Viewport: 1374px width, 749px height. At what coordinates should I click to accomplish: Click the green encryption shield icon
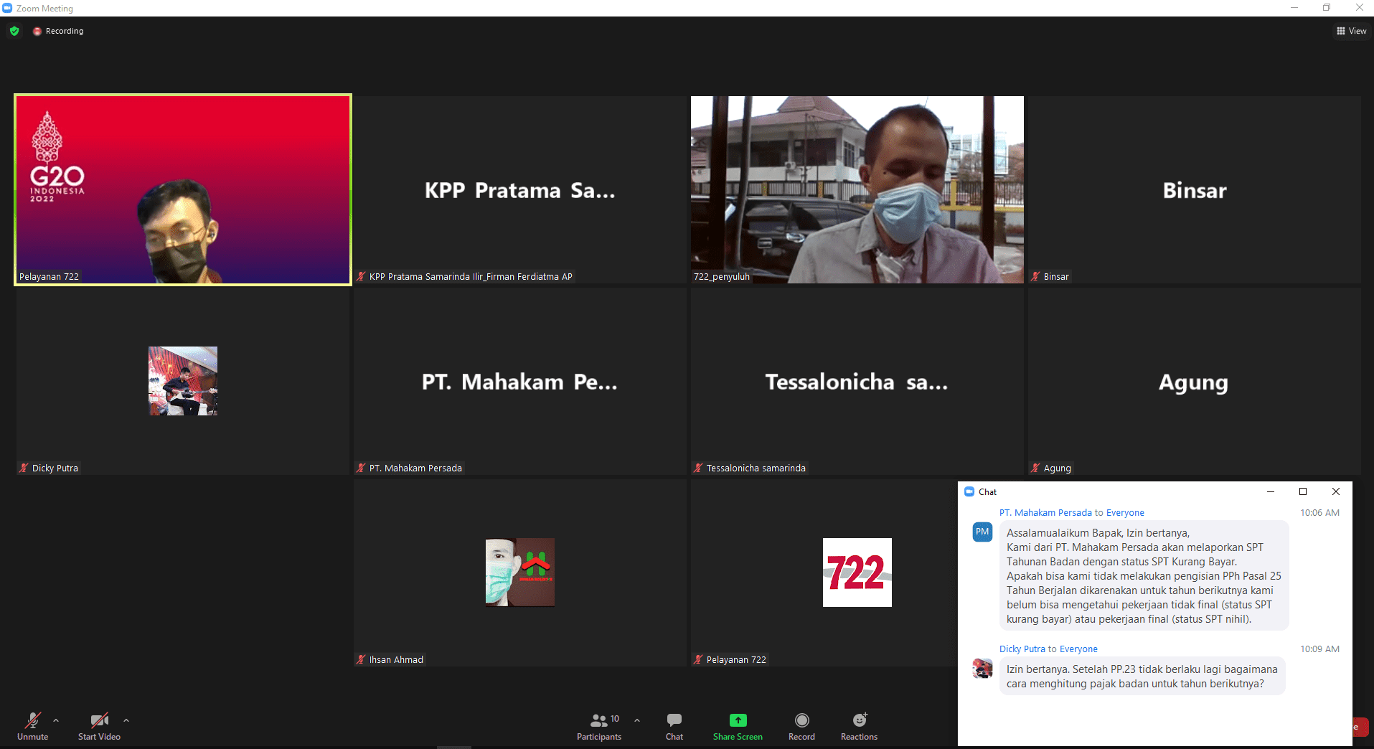(14, 31)
